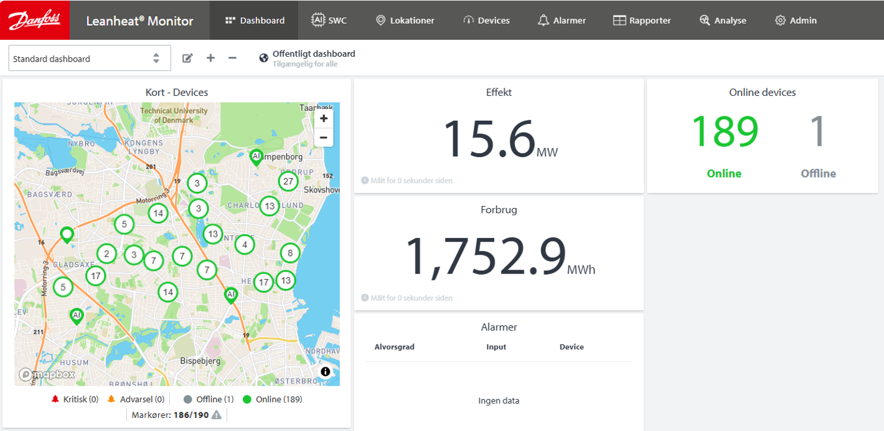Toggle Advarsel filter in map legend

tap(136, 399)
